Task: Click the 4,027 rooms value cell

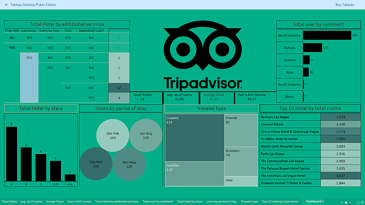Action: 341,176
